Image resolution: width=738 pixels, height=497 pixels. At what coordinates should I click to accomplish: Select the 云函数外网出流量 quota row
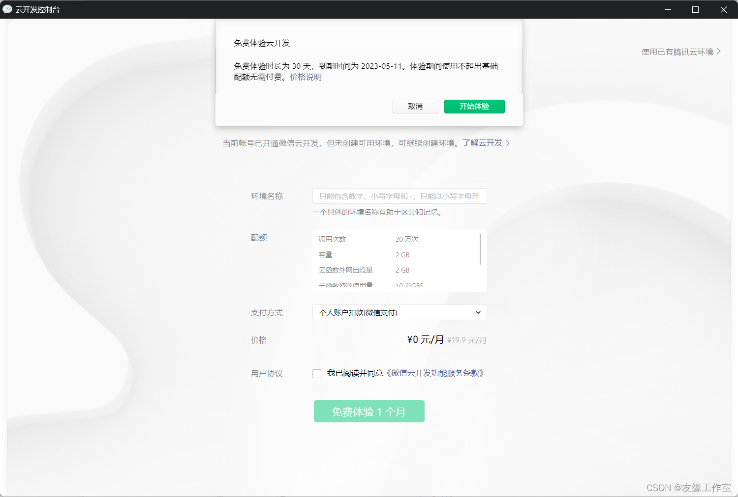396,270
